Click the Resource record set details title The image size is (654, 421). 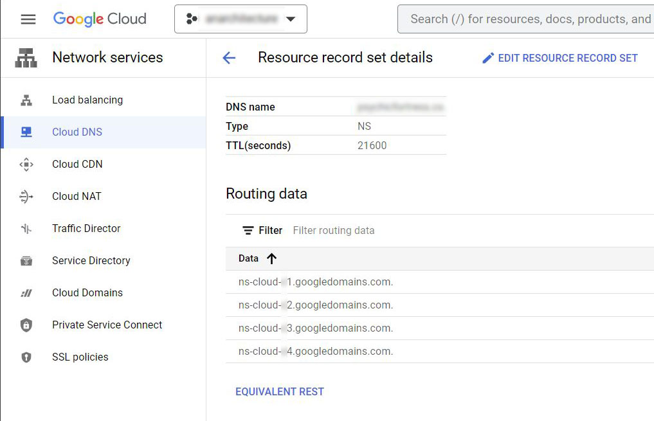[x=345, y=57]
